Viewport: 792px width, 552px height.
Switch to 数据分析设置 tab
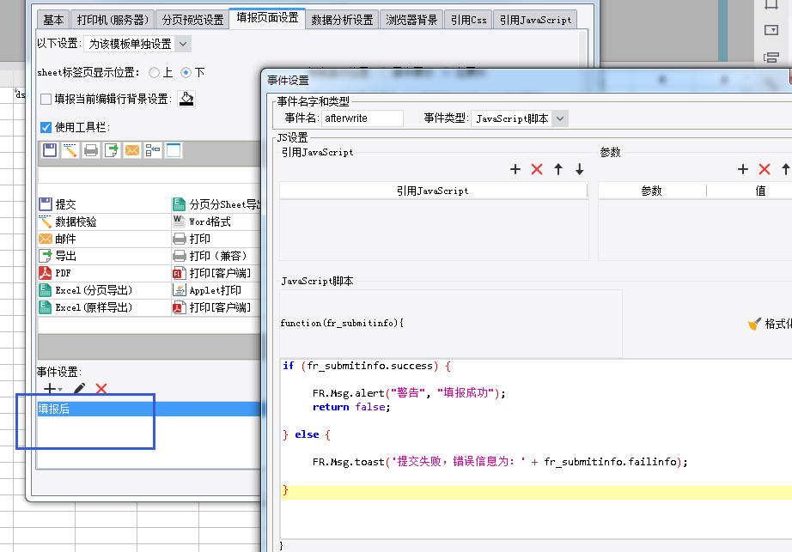342,20
